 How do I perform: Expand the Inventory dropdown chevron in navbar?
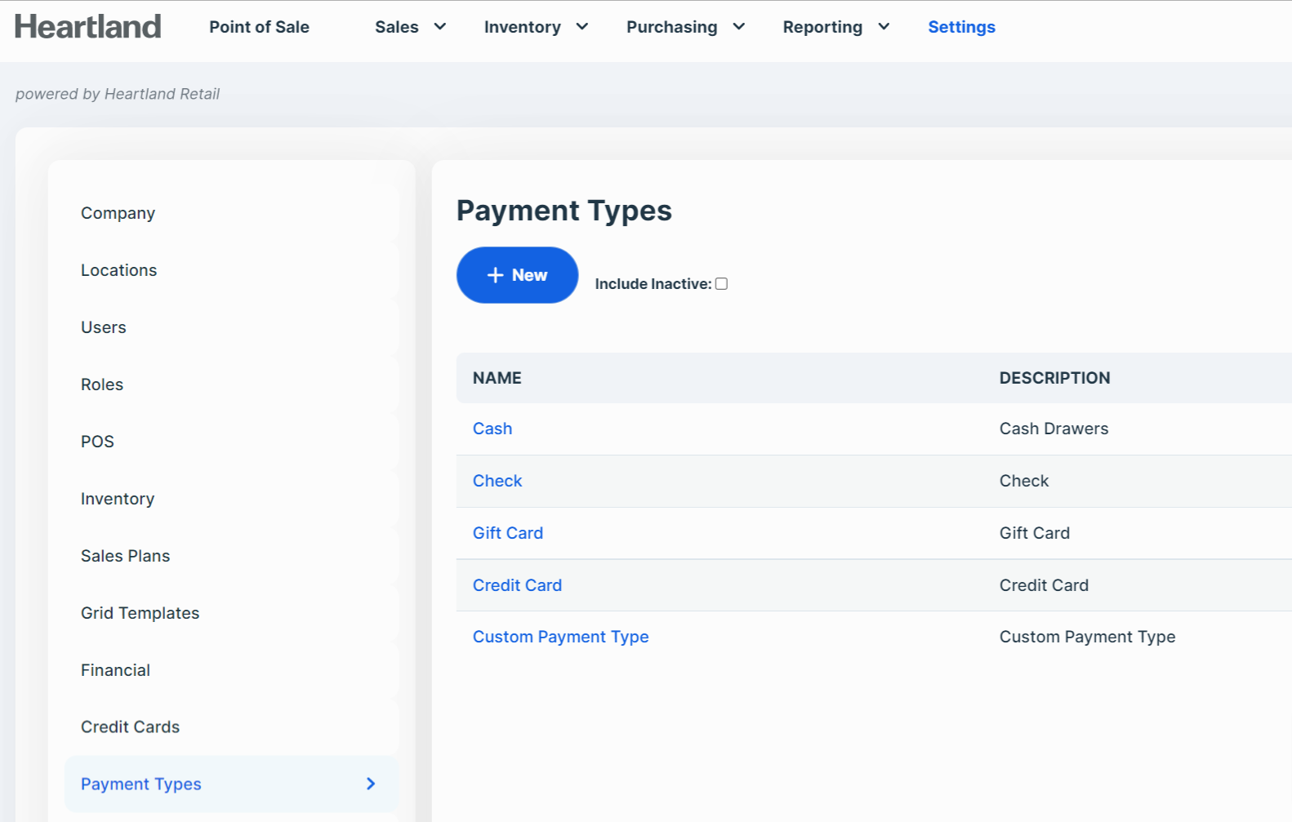(582, 27)
